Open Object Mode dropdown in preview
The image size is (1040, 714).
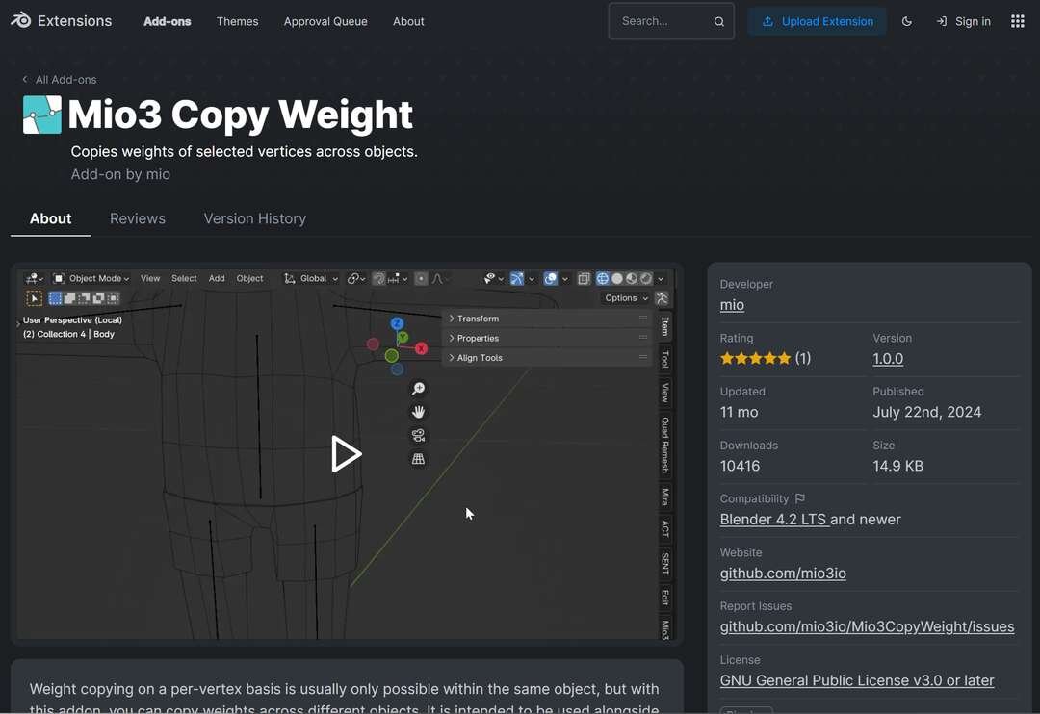pyautogui.click(x=91, y=278)
